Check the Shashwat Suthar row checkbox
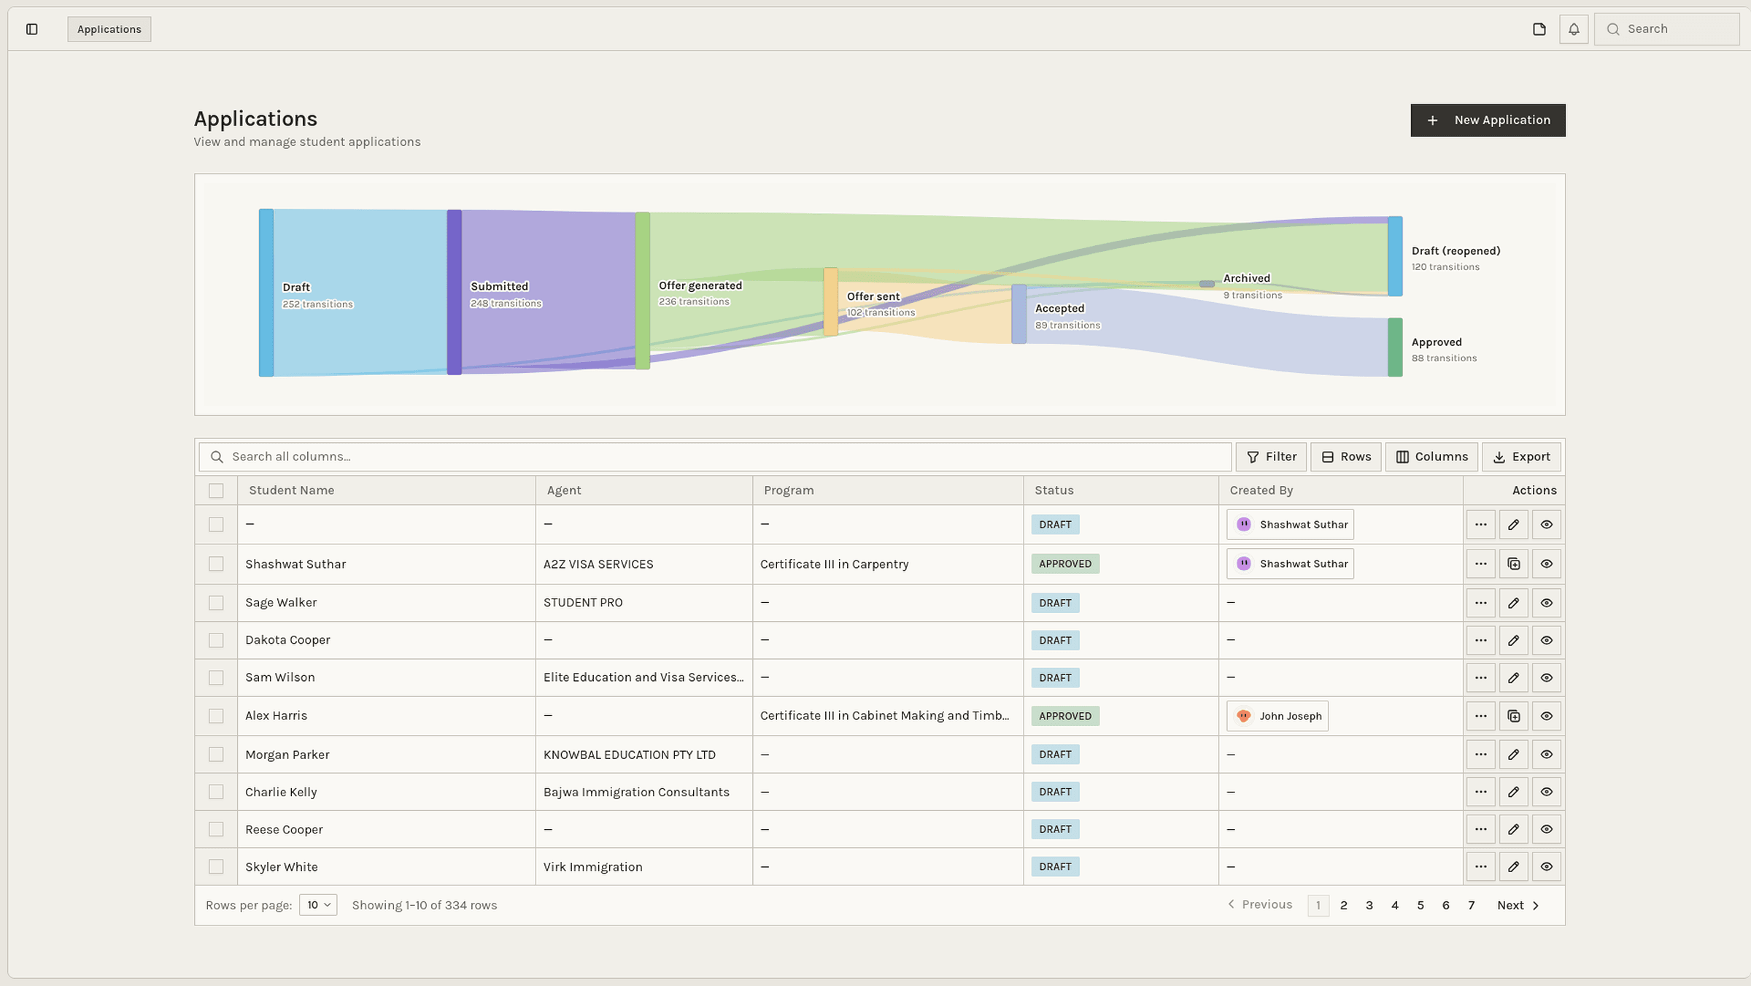 (x=216, y=564)
